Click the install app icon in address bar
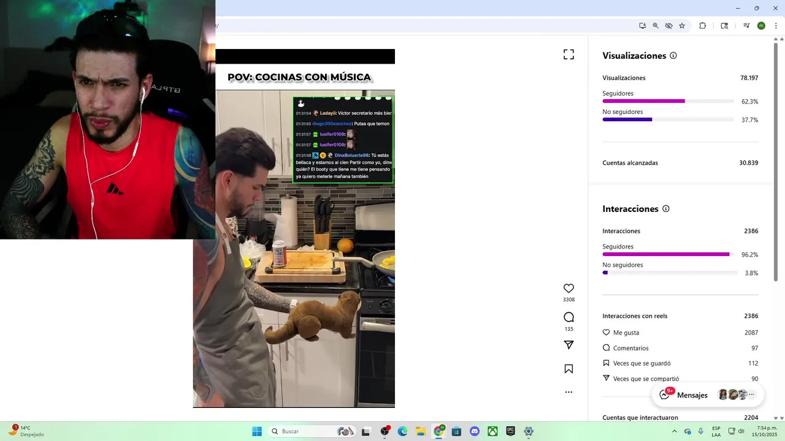Viewport: 785px width, 441px height. click(x=642, y=26)
